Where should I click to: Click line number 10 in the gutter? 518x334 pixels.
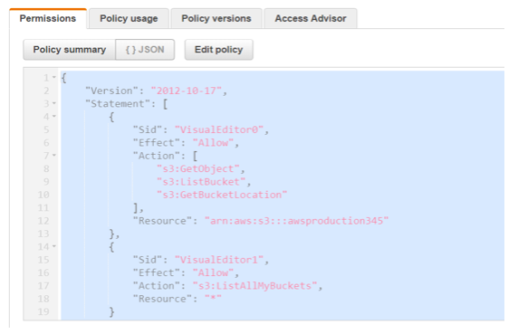[x=43, y=195]
